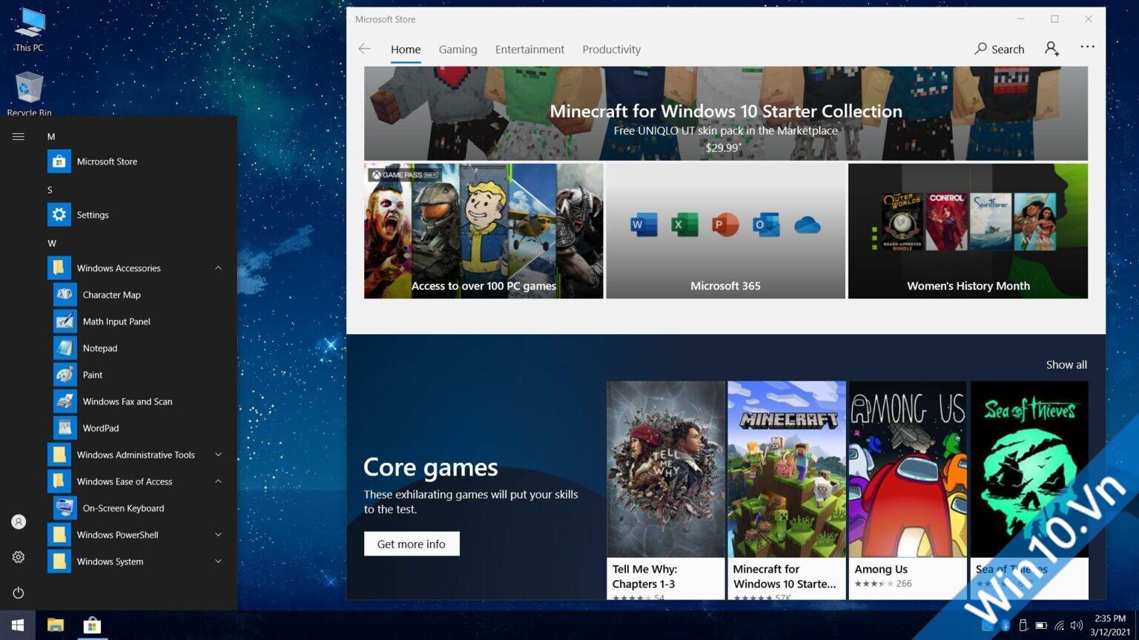Click the back navigation arrow in Microsoft Store
This screenshot has width=1139, height=640.
[364, 49]
